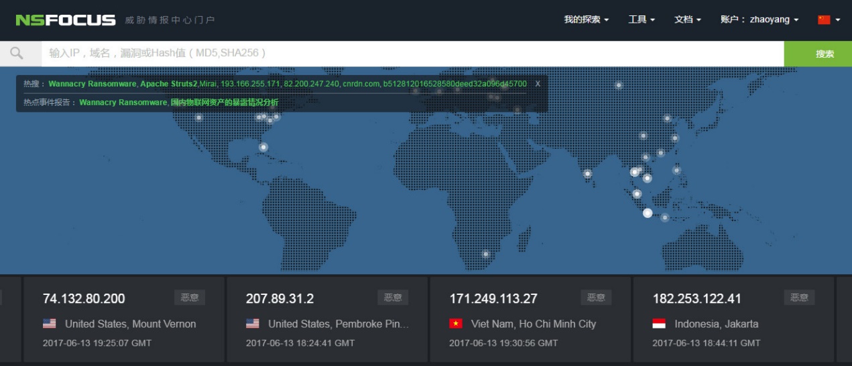Open the 我的探索 dropdown menu
This screenshot has width=852, height=366.
(x=586, y=20)
